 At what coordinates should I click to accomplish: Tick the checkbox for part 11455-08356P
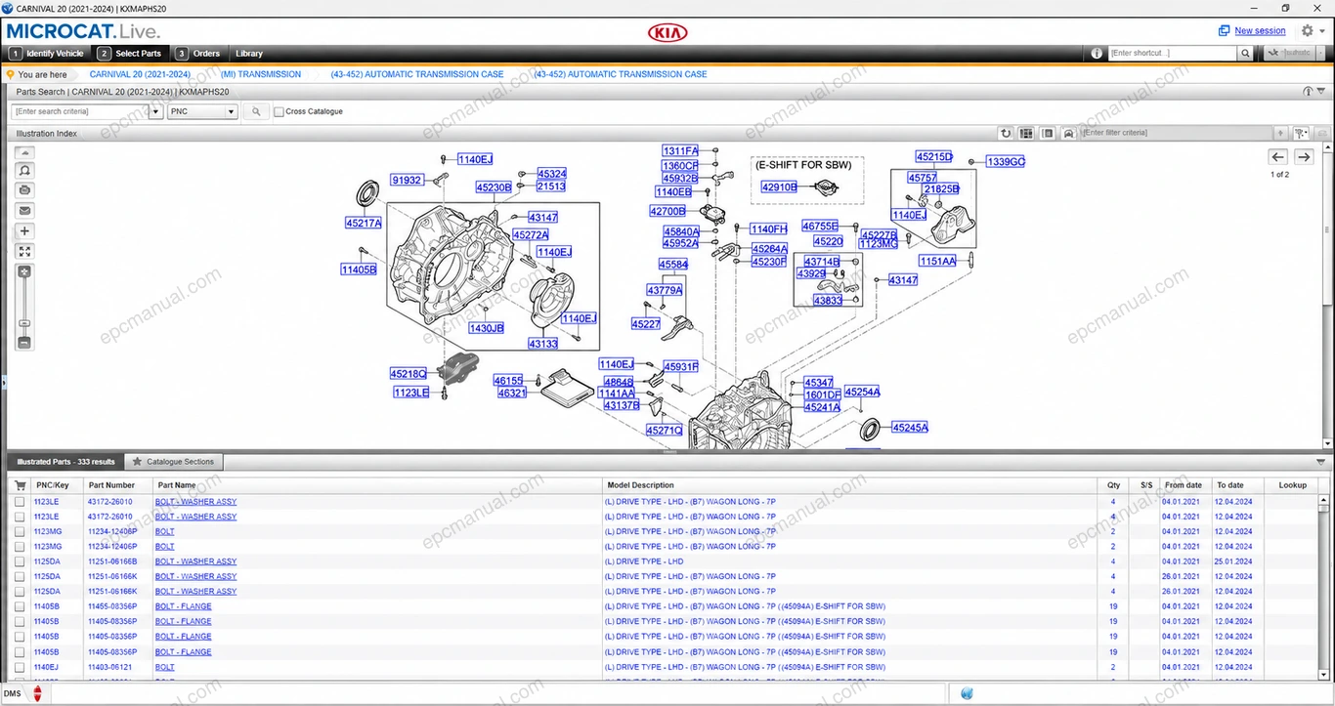(20, 606)
